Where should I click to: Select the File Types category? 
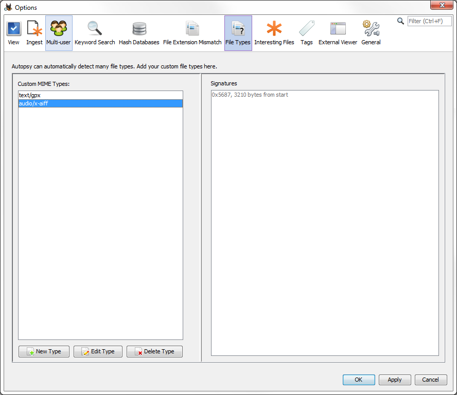(x=238, y=33)
